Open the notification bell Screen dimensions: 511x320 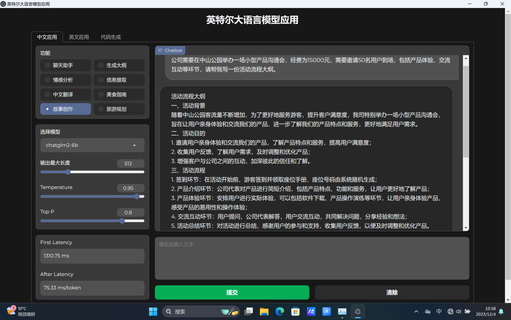tap(501, 312)
